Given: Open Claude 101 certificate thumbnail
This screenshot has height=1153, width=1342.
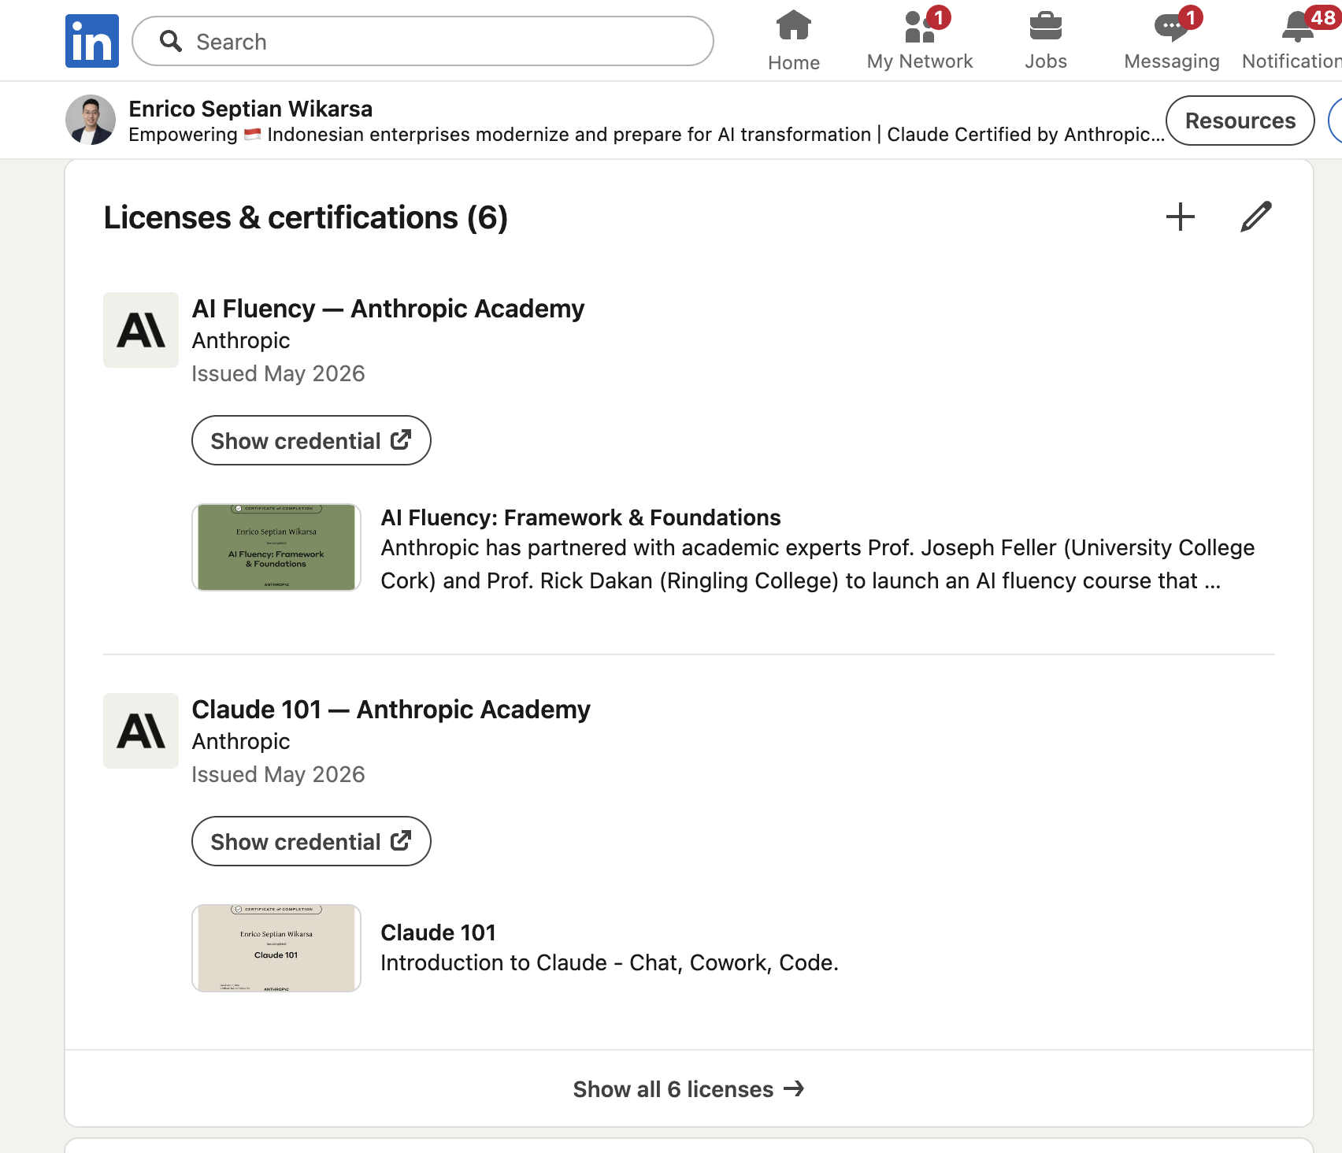Looking at the screenshot, I should (x=276, y=948).
